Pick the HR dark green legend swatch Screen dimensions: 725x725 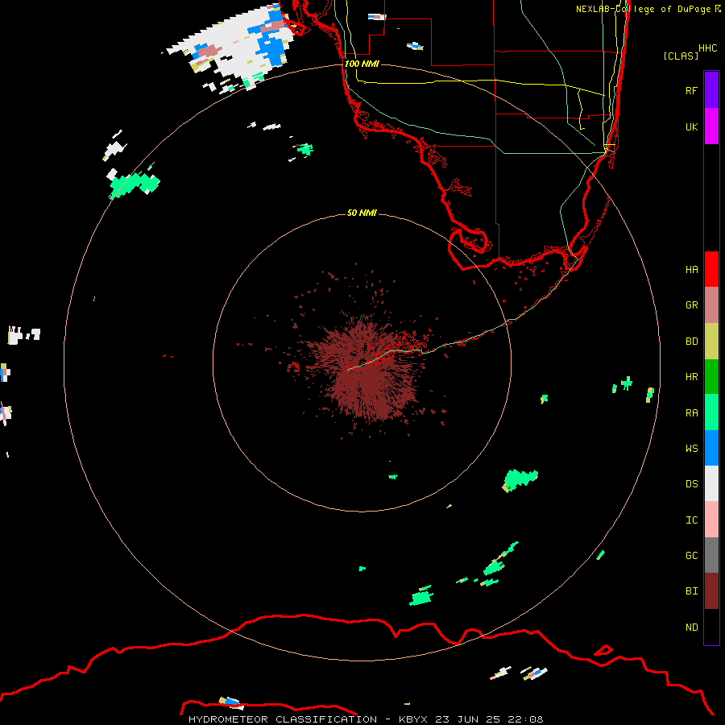711,376
